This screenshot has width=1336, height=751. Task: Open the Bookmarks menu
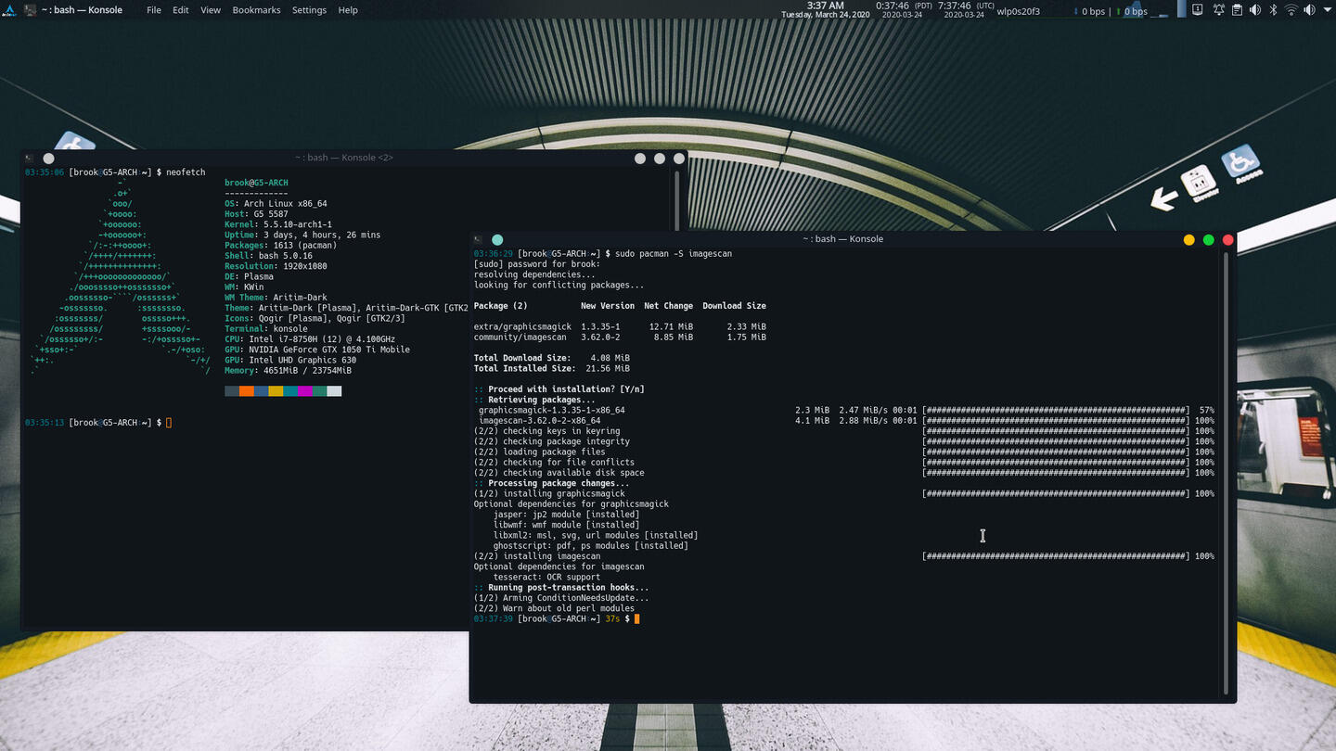coord(256,10)
